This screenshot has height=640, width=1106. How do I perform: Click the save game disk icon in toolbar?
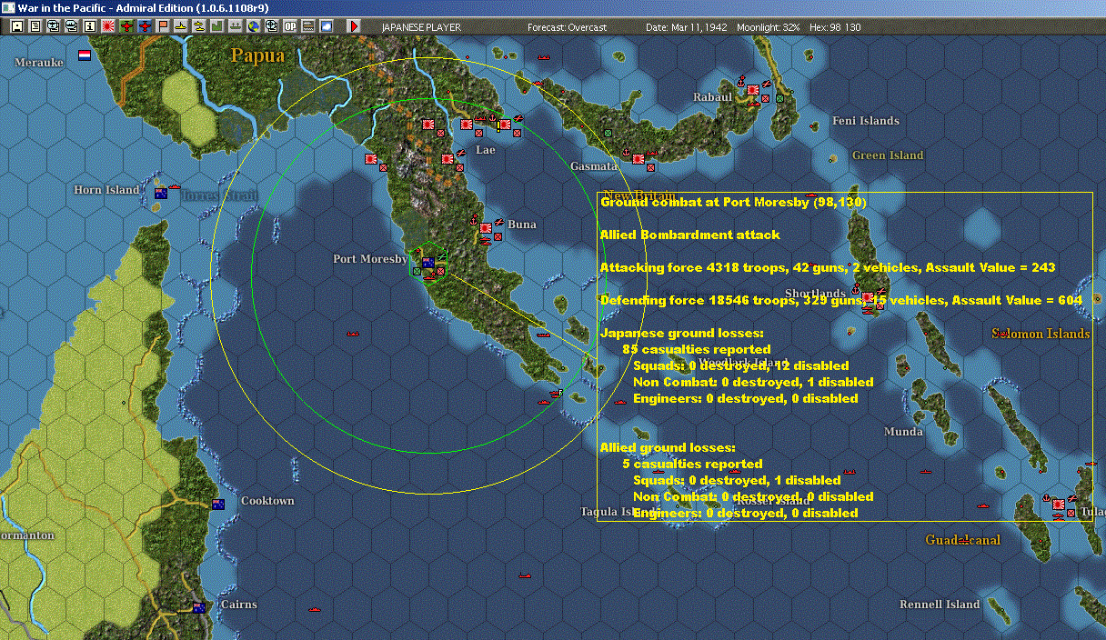click(x=17, y=26)
